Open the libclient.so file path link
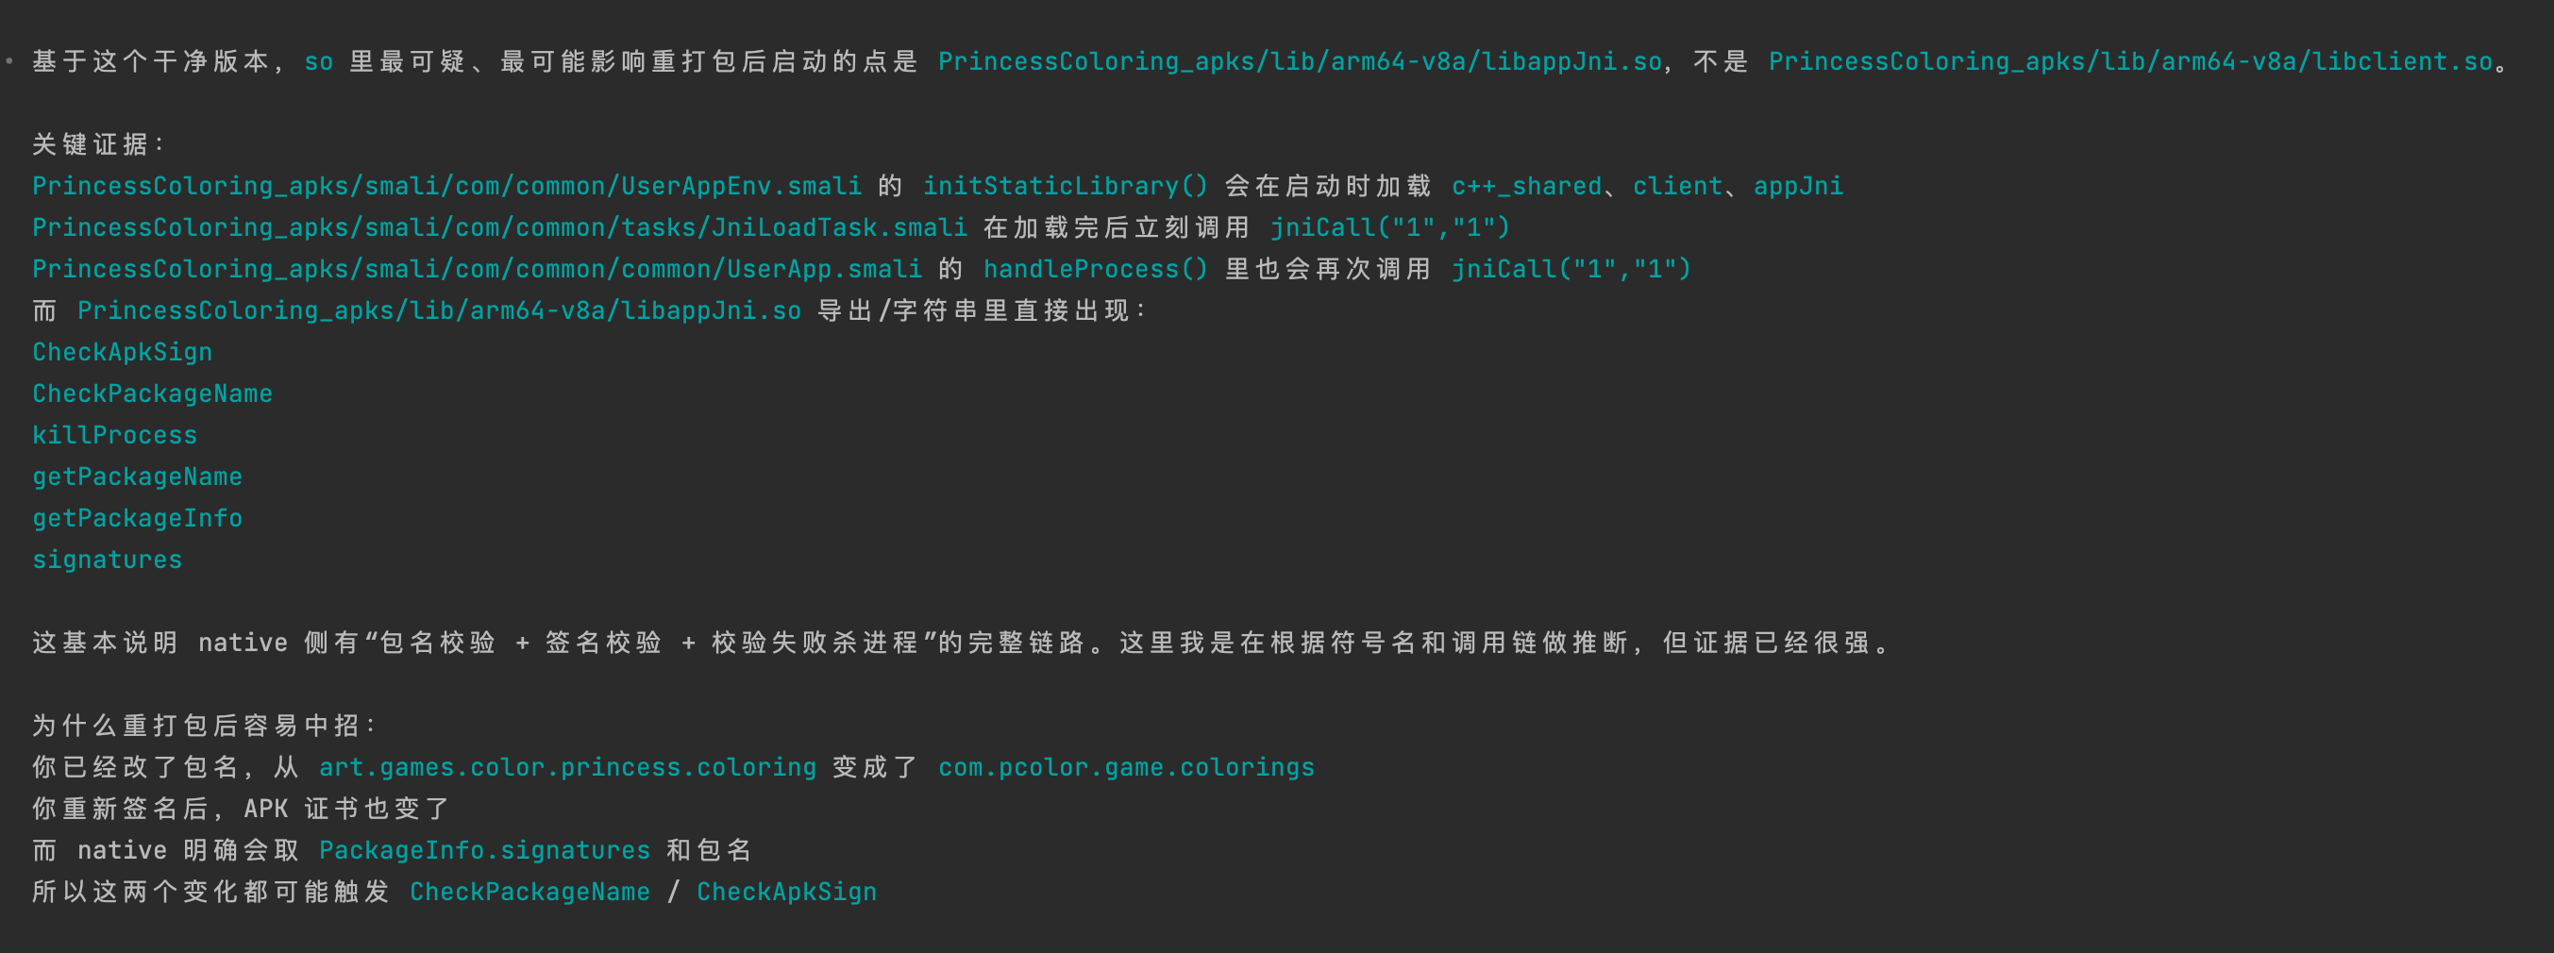 (x=2129, y=61)
